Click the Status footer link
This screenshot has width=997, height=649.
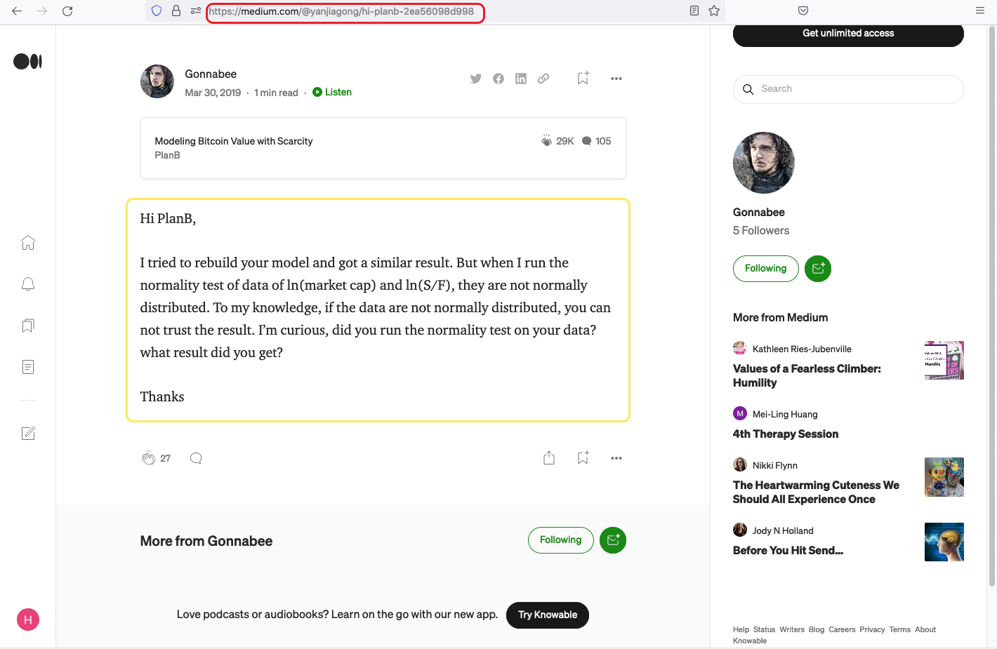click(764, 629)
